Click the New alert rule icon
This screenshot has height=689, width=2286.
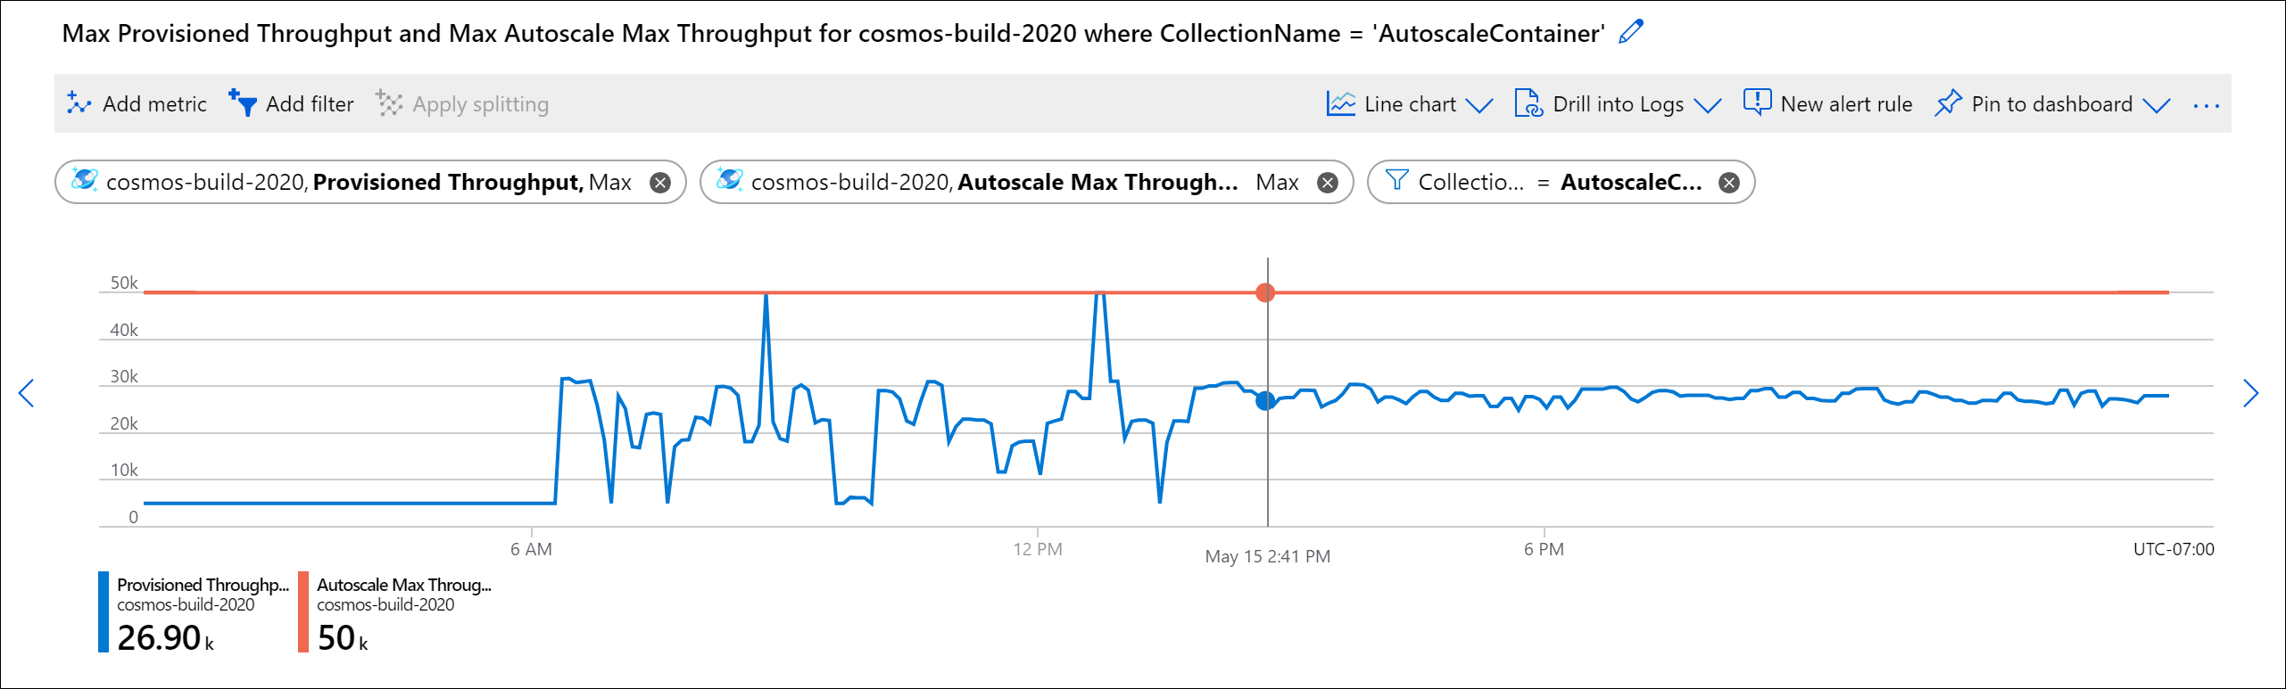(x=1756, y=103)
